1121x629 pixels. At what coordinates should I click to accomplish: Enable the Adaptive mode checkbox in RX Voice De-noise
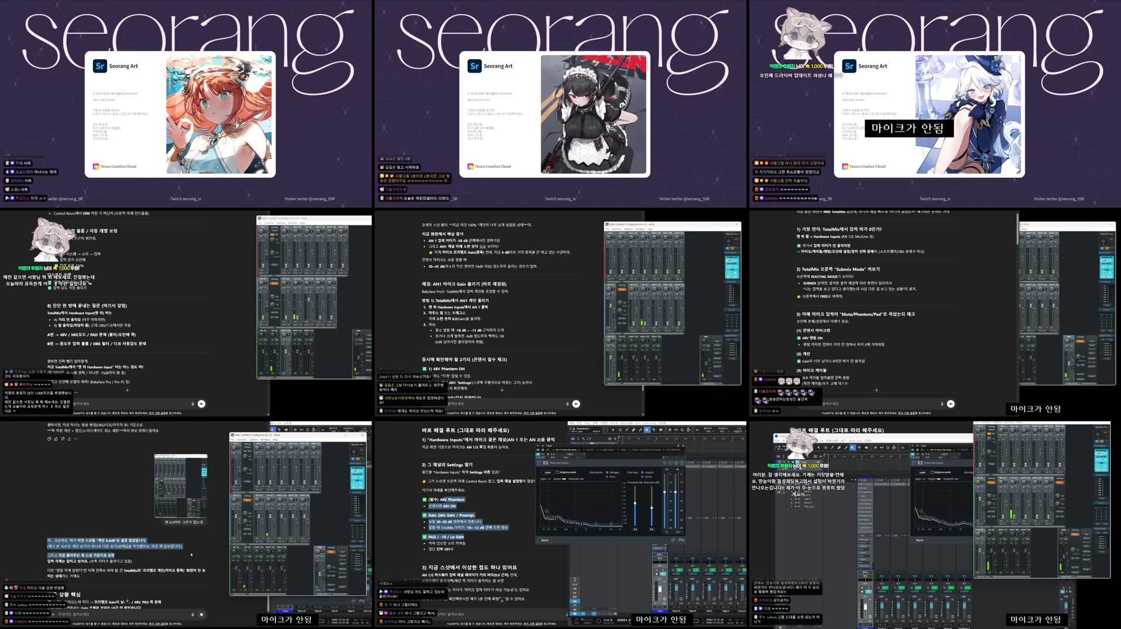tap(558, 472)
